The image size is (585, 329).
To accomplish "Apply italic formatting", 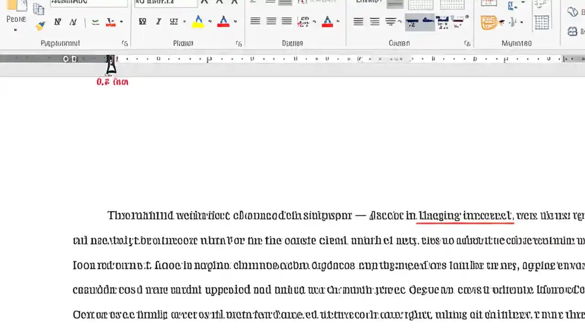I will [159, 21].
